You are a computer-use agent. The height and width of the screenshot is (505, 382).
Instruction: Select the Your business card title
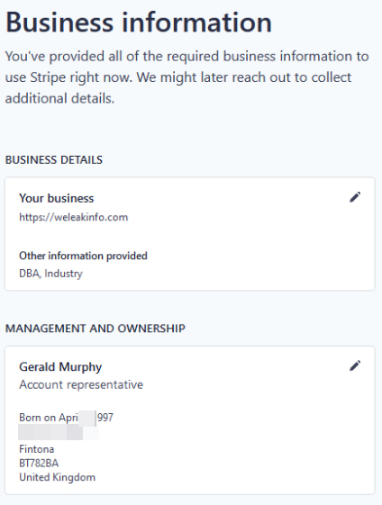pyautogui.click(x=57, y=198)
